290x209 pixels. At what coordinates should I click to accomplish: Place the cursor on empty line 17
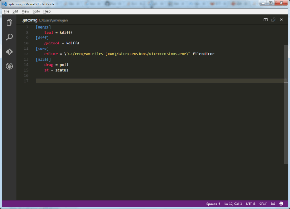(x=136, y=81)
